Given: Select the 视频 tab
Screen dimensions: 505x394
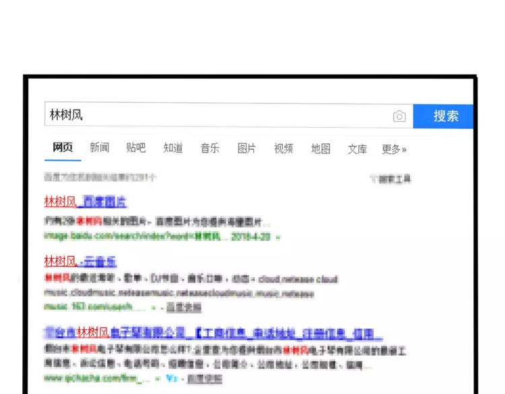Looking at the screenshot, I should (283, 149).
